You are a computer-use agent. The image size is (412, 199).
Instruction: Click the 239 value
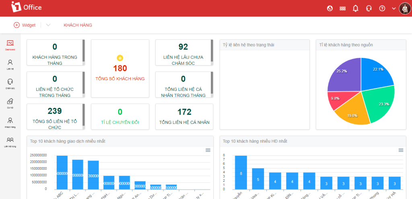tap(55, 111)
